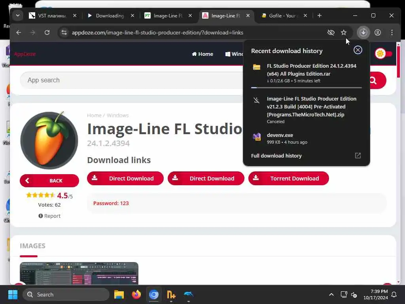Click the Report link

coord(49,216)
